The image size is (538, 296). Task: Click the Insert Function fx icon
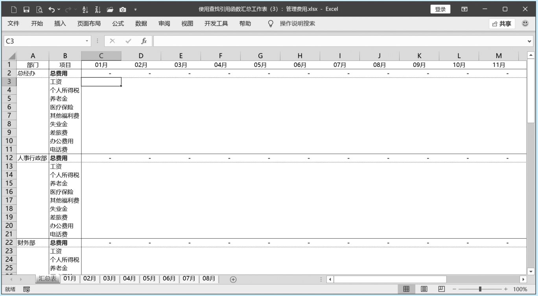(x=144, y=41)
